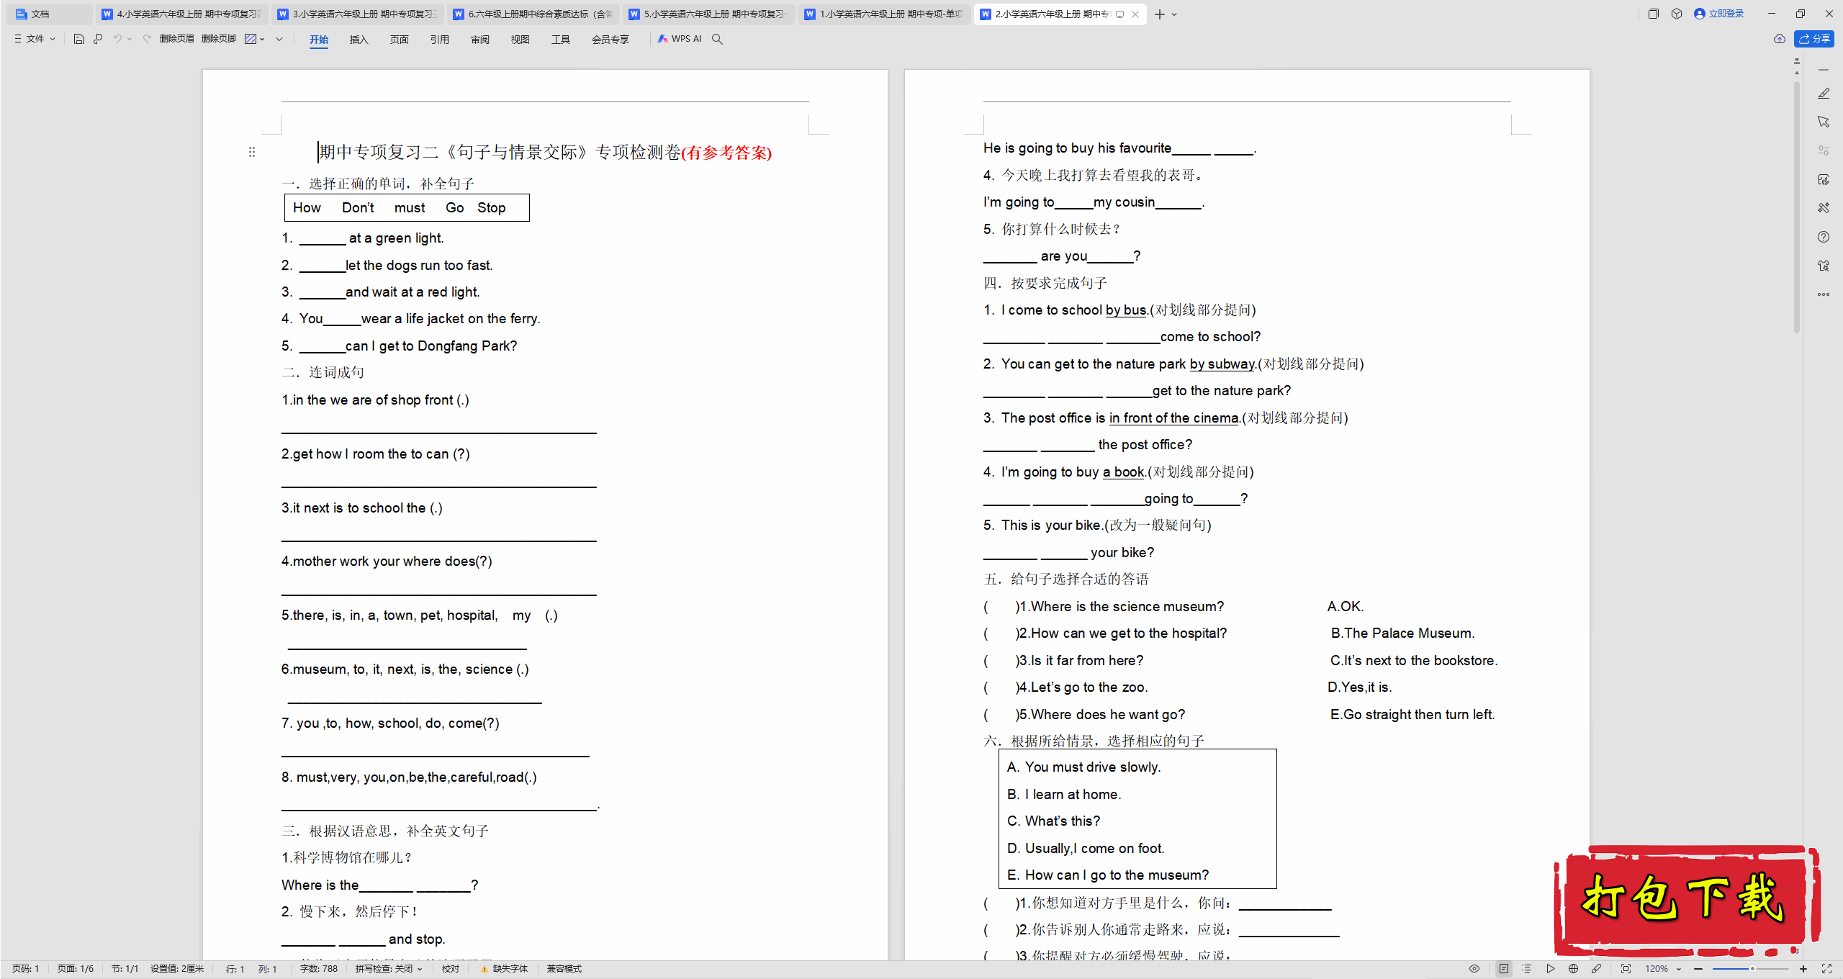Screen dimensions: 1843x979
Task: Open the 文件 file menu
Action: click(x=35, y=39)
